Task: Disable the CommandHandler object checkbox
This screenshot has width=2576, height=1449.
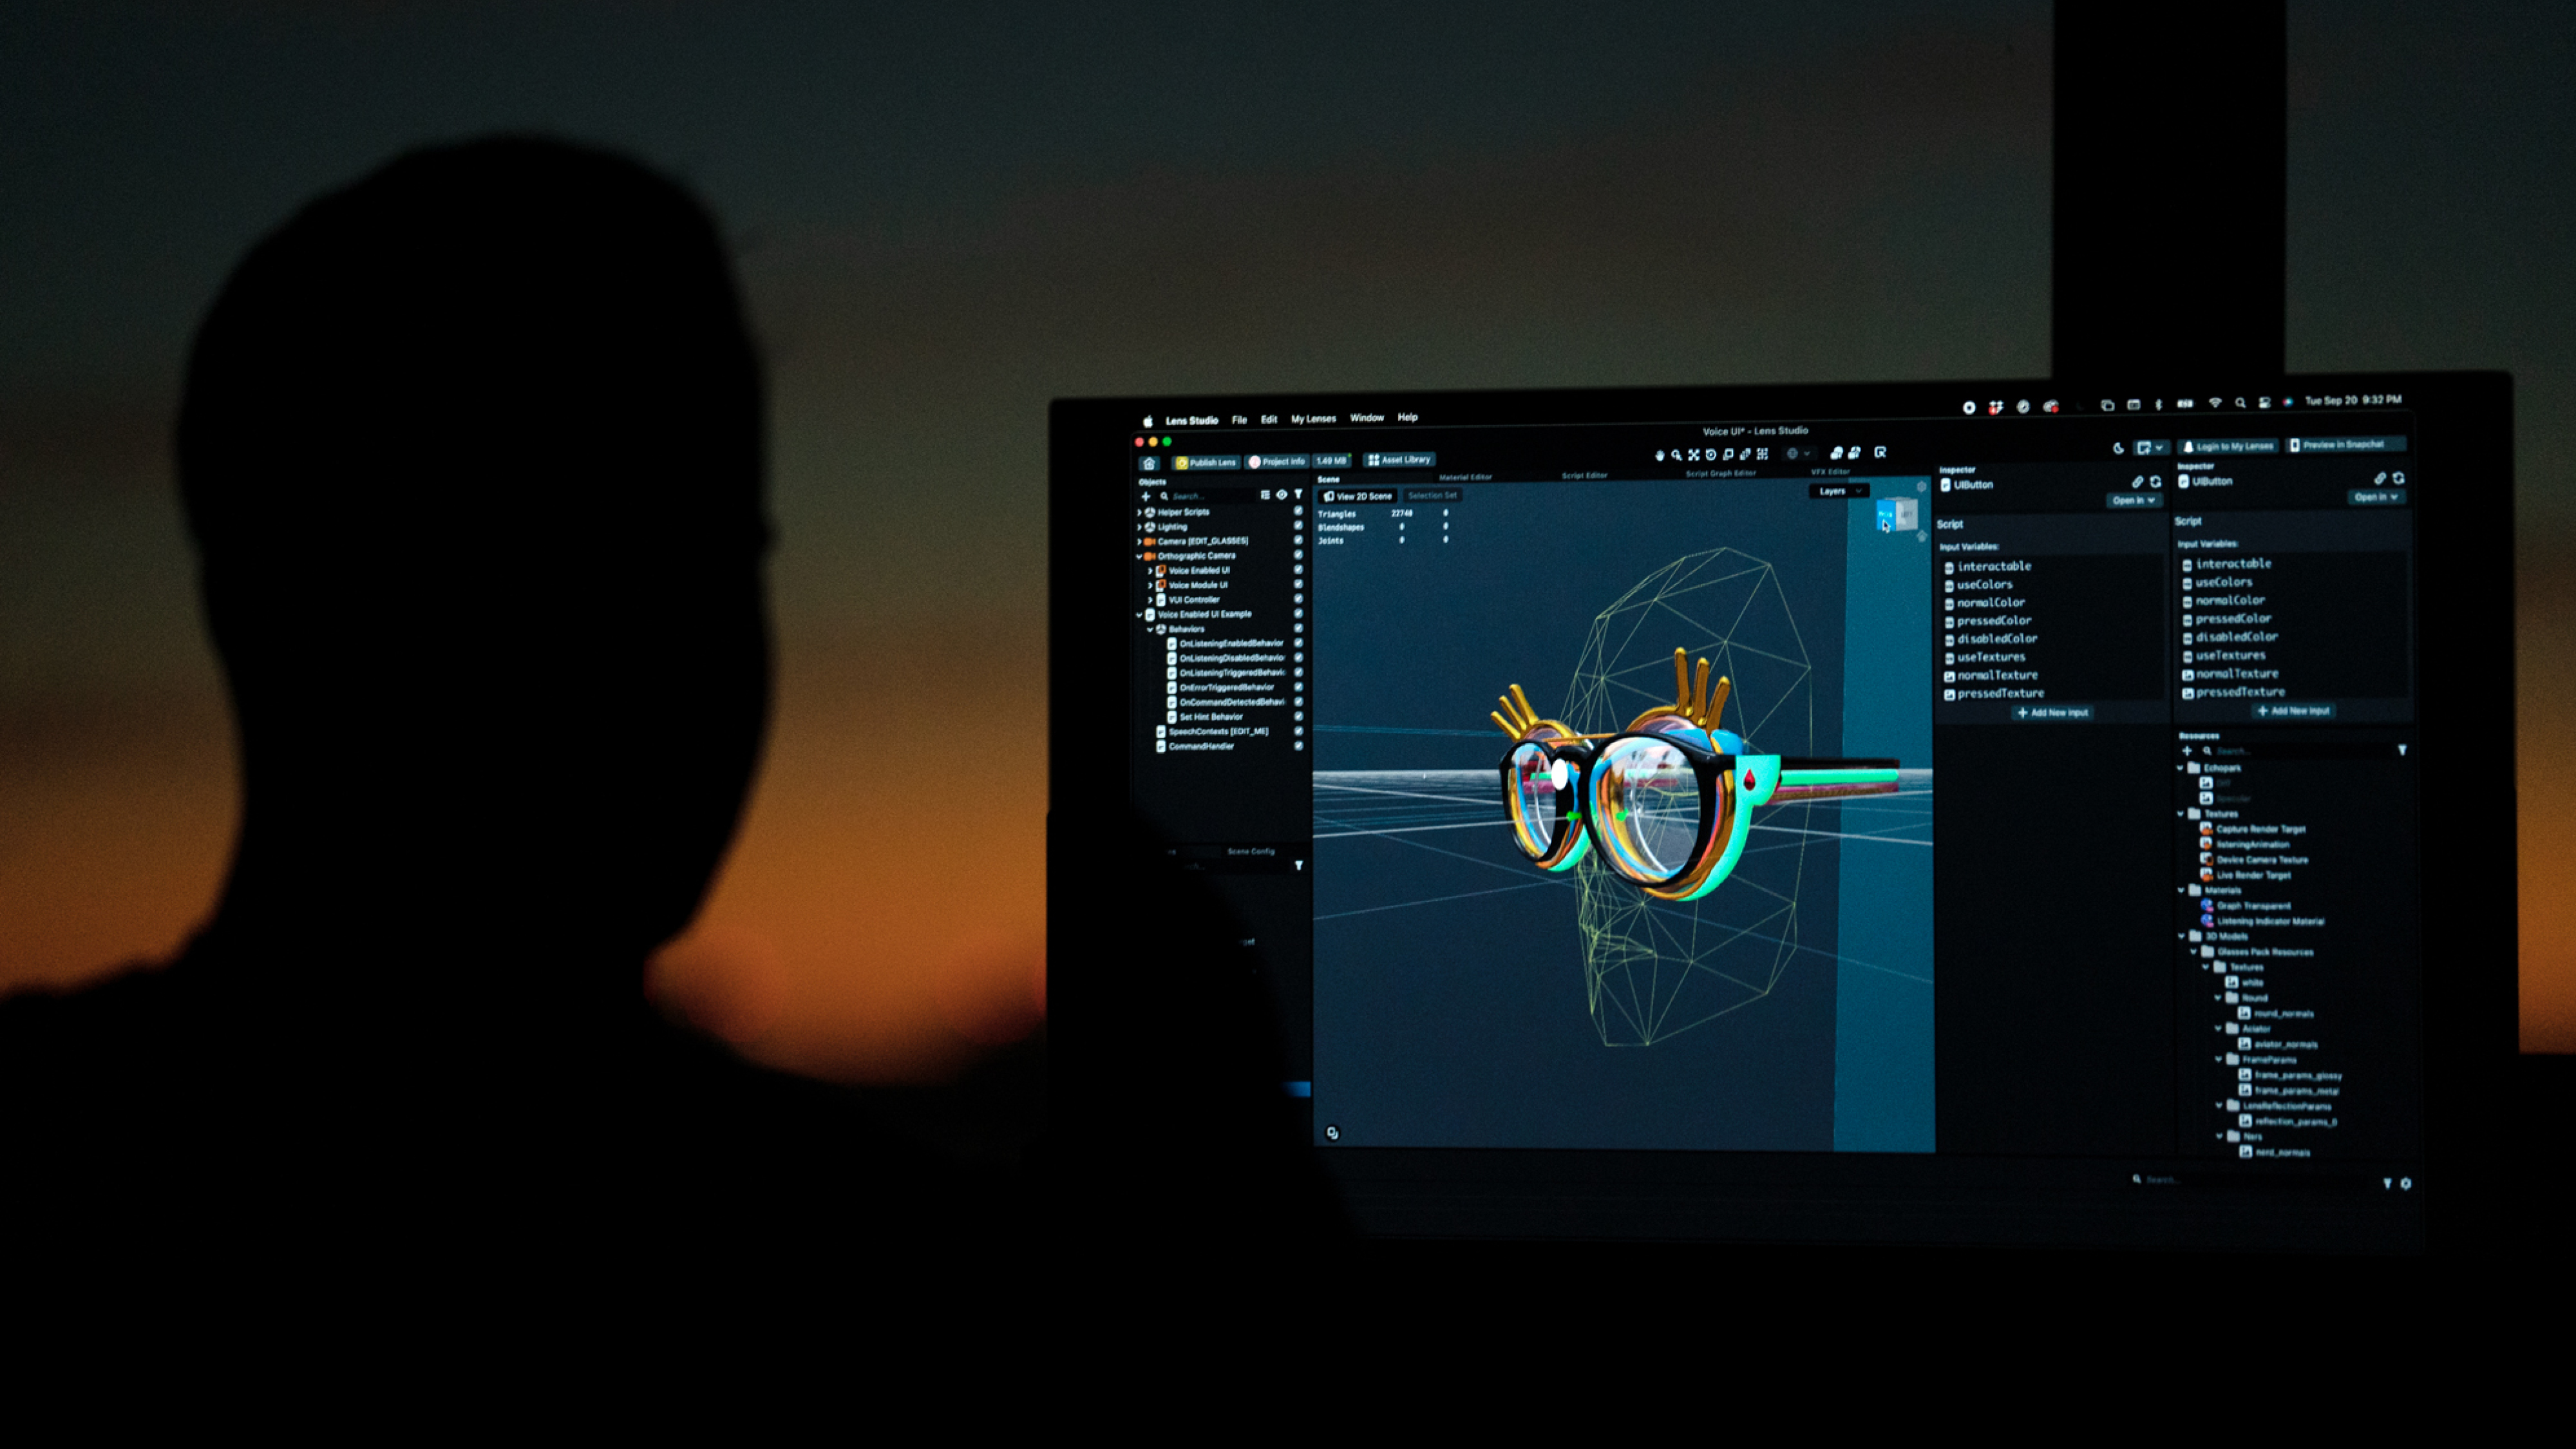Action: pyautogui.click(x=1298, y=745)
